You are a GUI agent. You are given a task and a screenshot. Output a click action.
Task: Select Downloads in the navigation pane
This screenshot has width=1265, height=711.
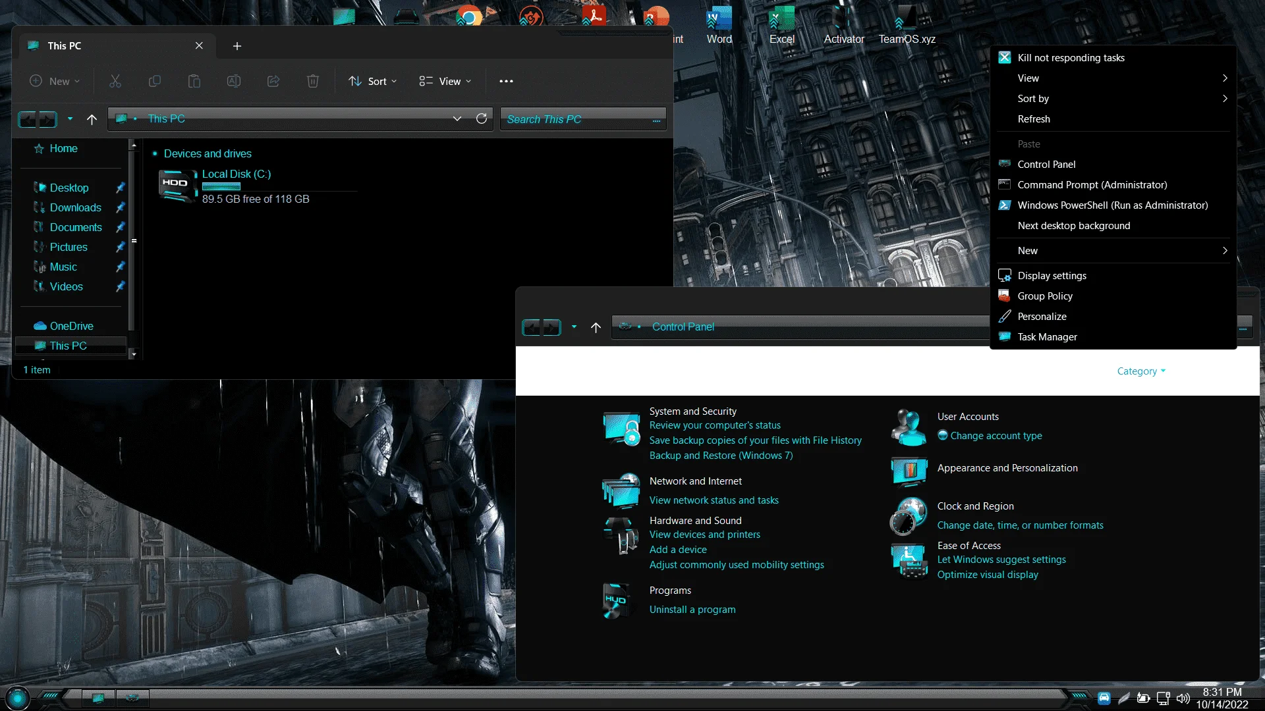point(76,207)
